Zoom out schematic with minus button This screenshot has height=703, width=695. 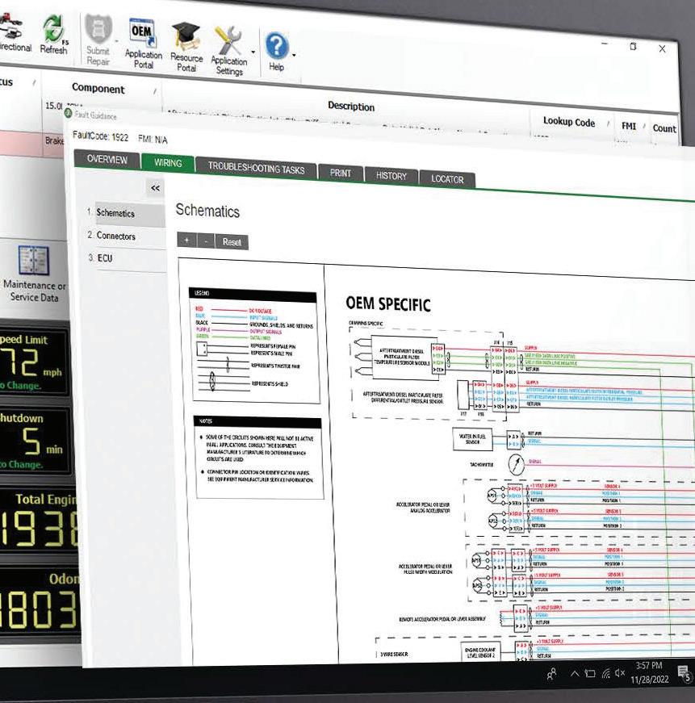[x=206, y=241]
